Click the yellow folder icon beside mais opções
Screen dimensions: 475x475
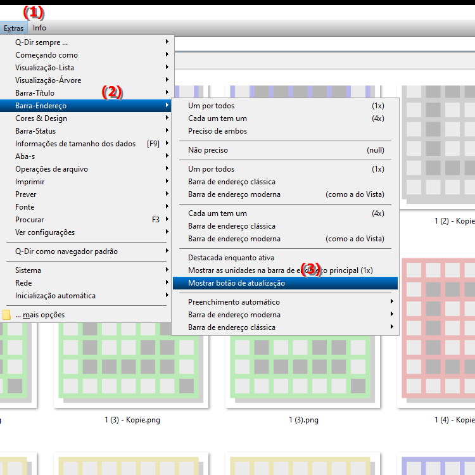tap(6, 315)
